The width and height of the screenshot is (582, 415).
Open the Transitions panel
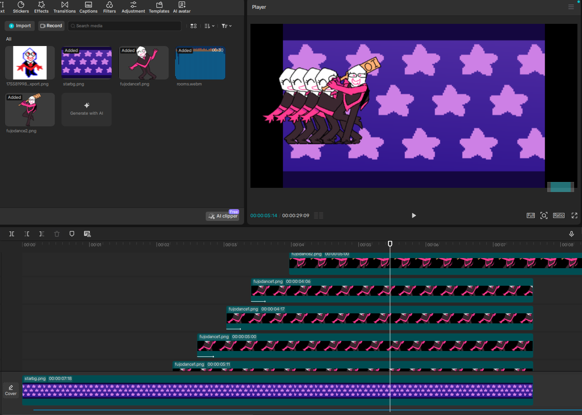(64, 7)
